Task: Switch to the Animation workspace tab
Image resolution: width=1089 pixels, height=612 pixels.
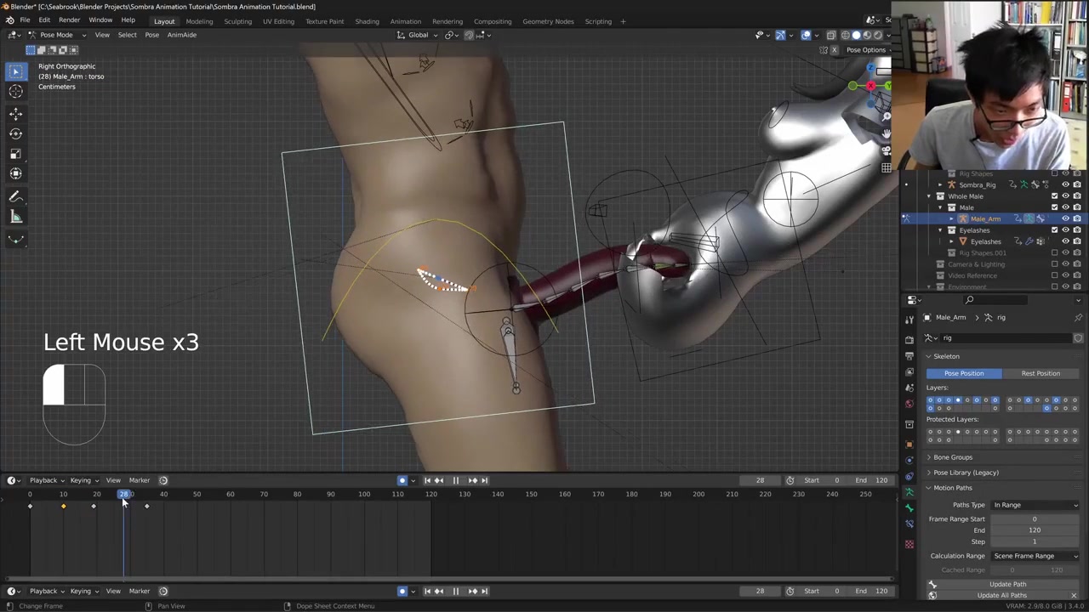Action: [x=405, y=21]
